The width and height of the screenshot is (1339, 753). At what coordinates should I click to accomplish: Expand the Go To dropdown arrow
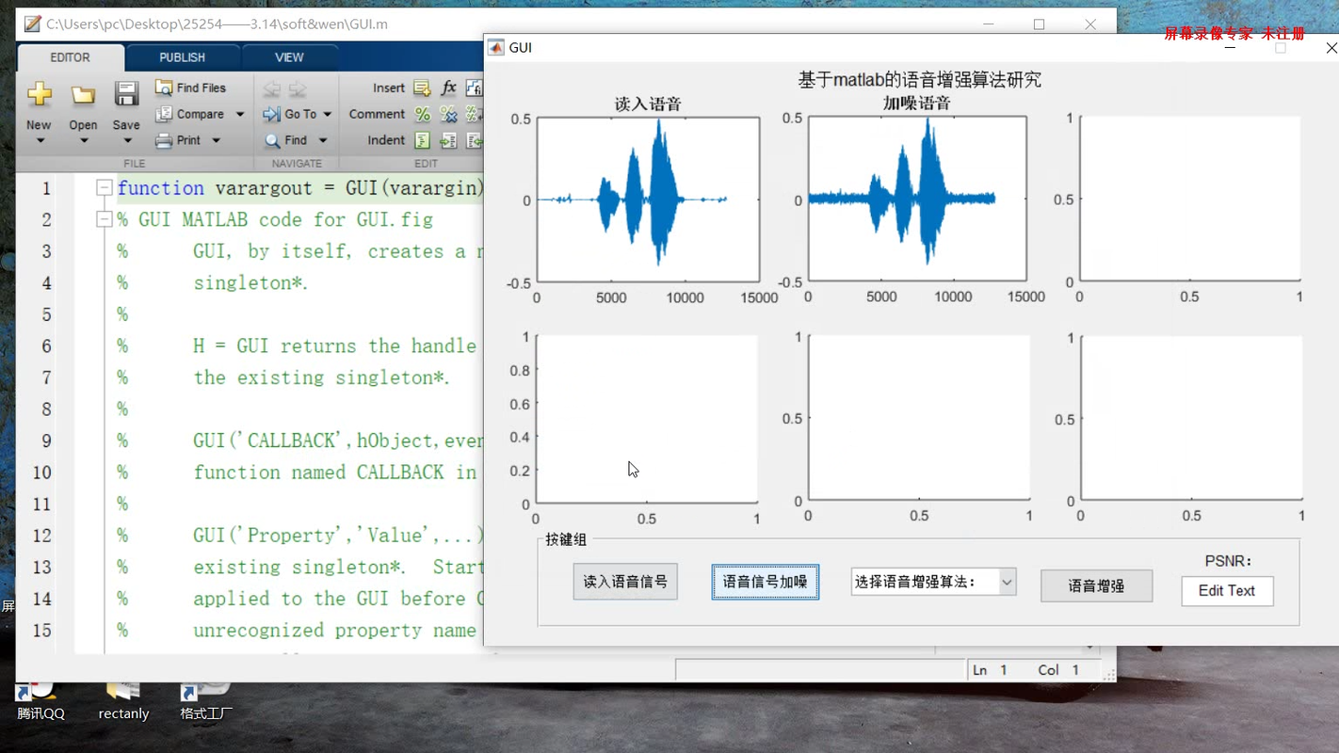tap(328, 114)
